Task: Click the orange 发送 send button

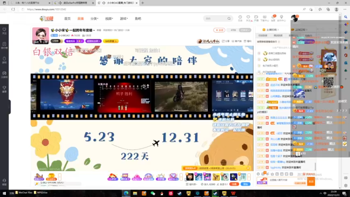Action: pyautogui.click(x=311, y=181)
